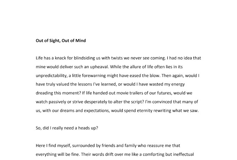Screen dimensions: 237x160
Task: Click the word 'dreading'
Action: (44, 93)
